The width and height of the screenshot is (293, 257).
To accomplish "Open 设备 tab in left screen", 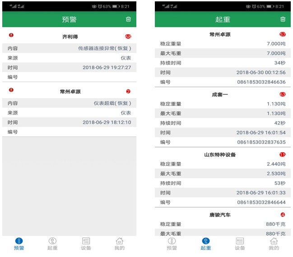I will pyautogui.click(x=86, y=244).
